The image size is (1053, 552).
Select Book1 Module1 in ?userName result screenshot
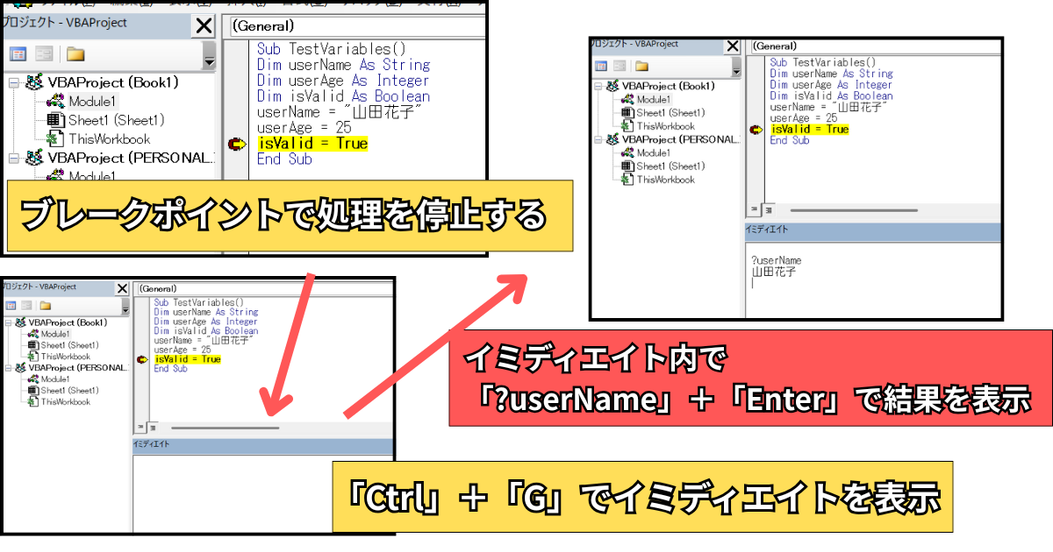[x=653, y=100]
